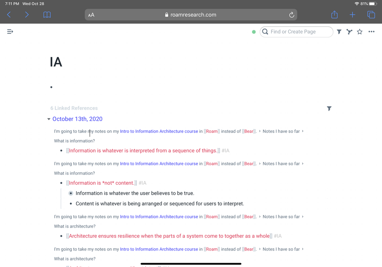
Task: Open Safari bookmarks book icon
Action: click(47, 15)
